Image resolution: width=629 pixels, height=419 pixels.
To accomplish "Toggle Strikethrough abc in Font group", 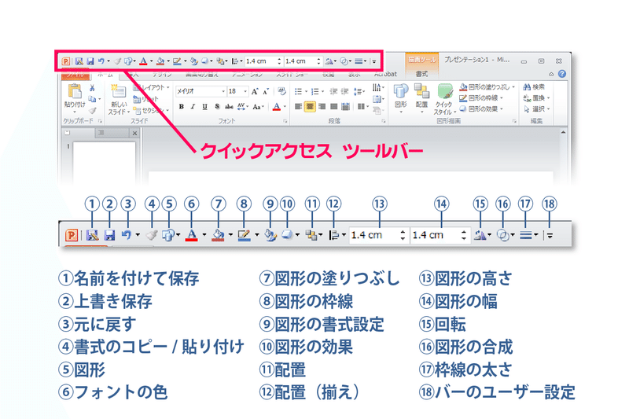I will [x=229, y=107].
